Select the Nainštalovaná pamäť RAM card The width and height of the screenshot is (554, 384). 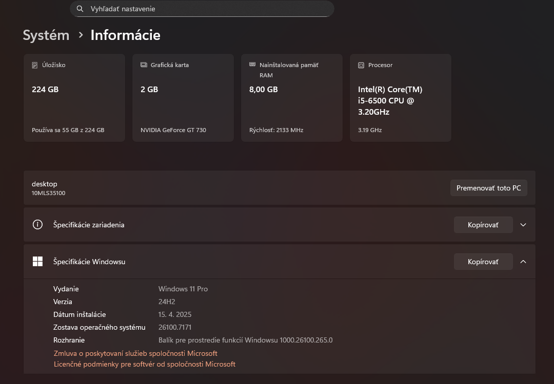coord(291,97)
